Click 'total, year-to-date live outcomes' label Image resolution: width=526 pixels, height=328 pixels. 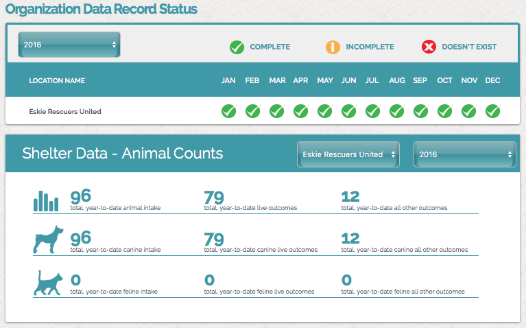[250, 208]
